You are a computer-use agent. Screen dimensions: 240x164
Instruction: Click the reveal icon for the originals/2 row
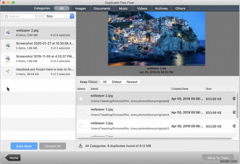[234, 126]
